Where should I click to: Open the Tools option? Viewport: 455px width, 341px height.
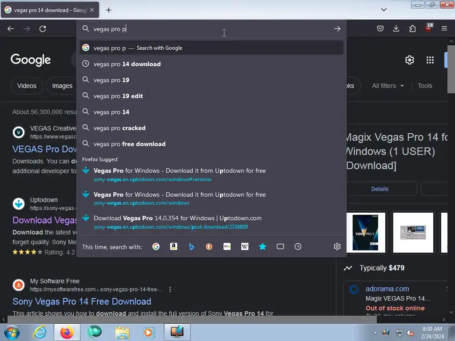click(x=425, y=86)
